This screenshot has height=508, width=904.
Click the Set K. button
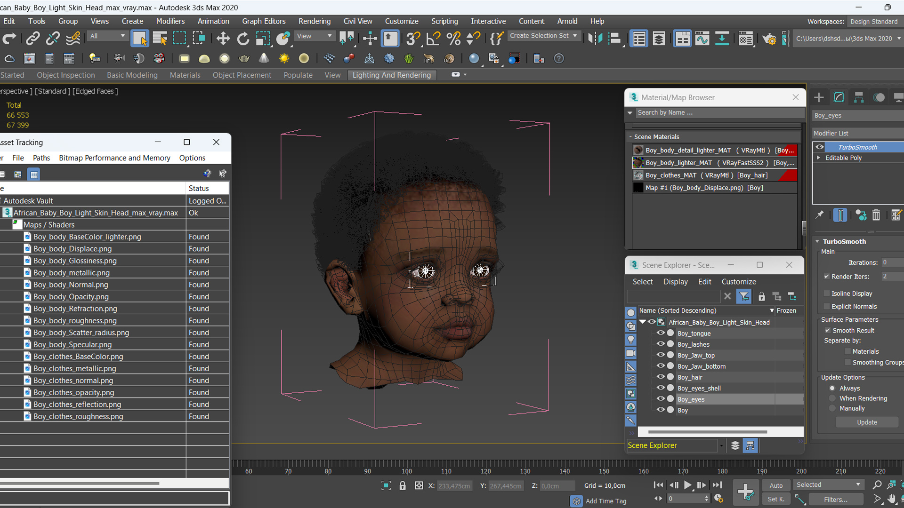tap(776, 499)
